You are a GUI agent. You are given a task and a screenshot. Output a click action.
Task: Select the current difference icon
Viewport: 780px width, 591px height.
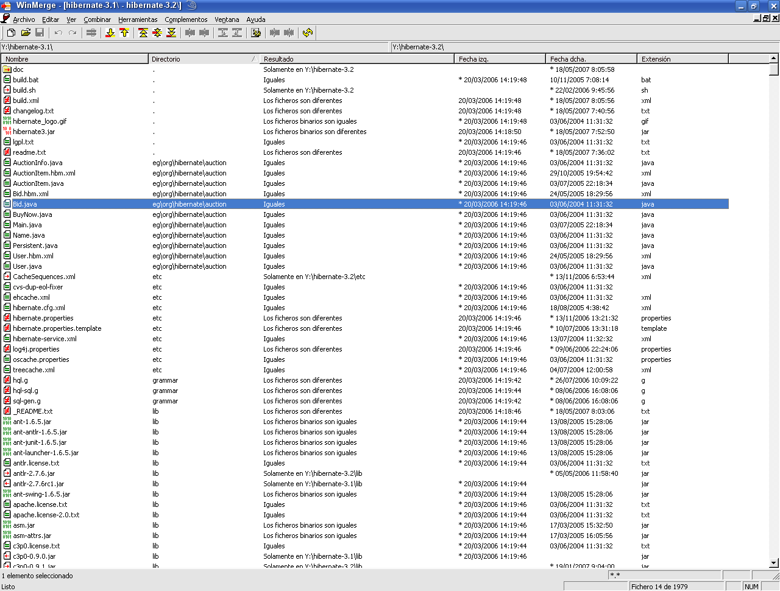coord(157,33)
